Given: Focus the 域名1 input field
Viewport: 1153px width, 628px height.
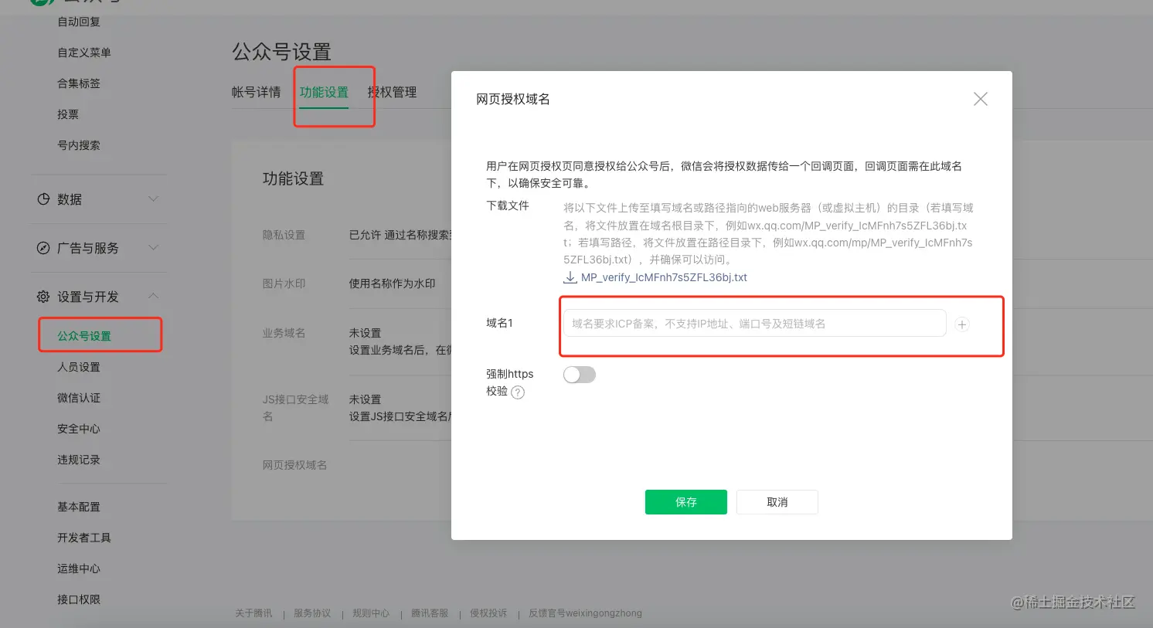Looking at the screenshot, I should 754,324.
